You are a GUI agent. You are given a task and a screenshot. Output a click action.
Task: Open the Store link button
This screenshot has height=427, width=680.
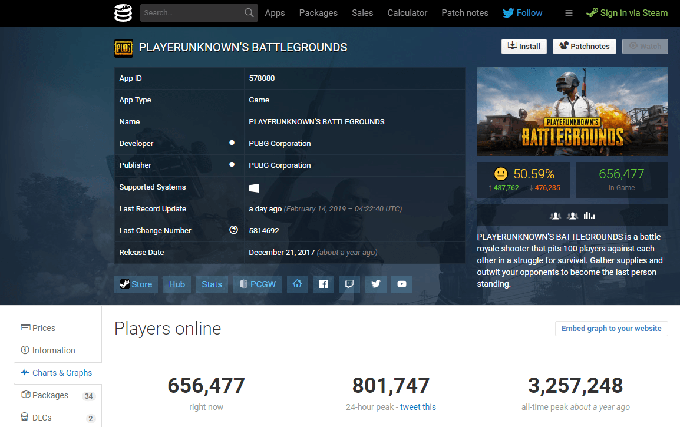[x=136, y=284]
